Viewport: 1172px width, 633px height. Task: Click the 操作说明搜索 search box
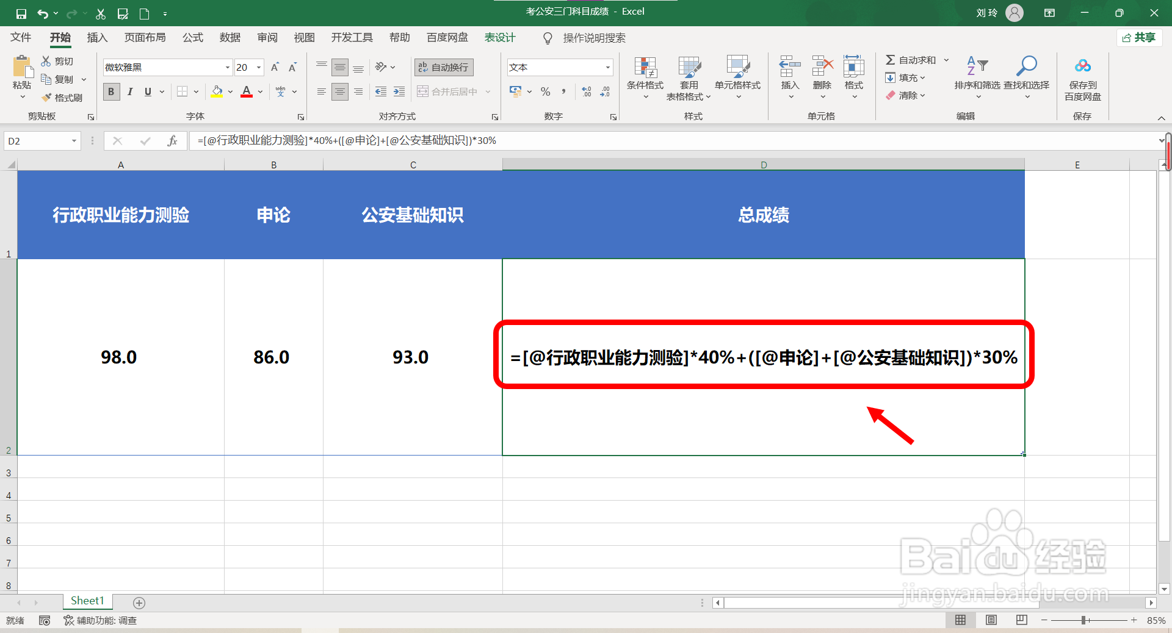[594, 38]
